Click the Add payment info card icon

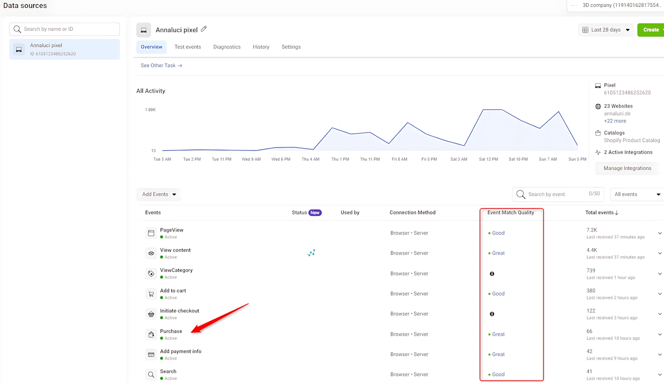(151, 354)
